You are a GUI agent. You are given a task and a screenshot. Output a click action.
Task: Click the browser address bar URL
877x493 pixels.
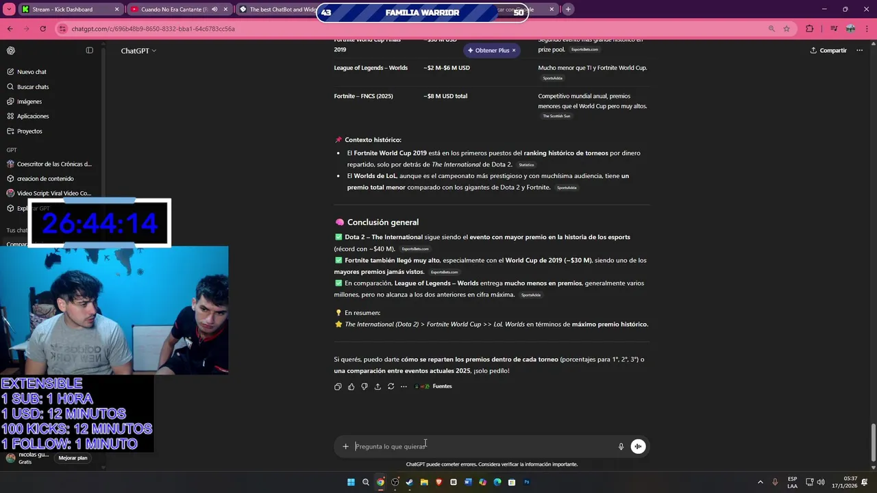[153, 29]
